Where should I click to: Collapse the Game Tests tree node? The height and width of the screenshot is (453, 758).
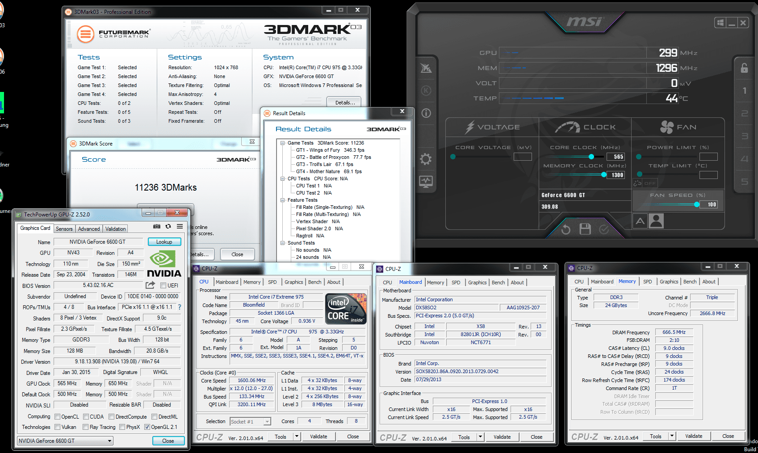click(x=282, y=143)
